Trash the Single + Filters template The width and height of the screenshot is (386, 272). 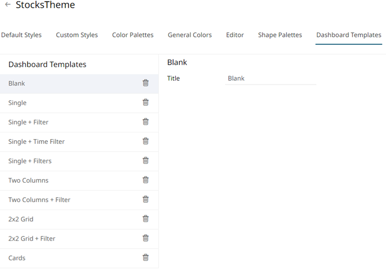146,161
